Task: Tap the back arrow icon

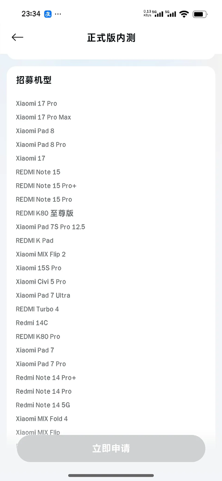Action: click(x=17, y=37)
